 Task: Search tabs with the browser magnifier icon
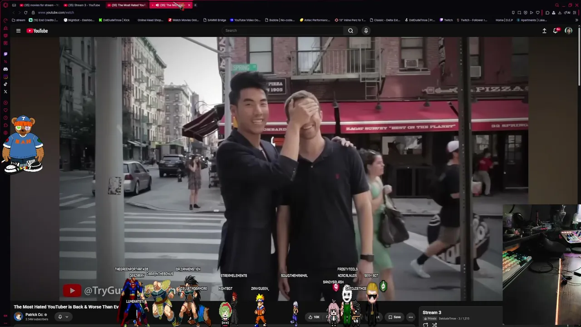click(x=557, y=5)
